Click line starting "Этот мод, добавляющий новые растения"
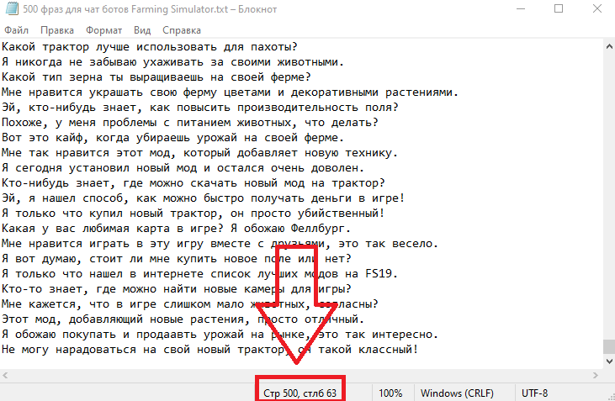The width and height of the screenshot is (615, 401). [x=183, y=319]
